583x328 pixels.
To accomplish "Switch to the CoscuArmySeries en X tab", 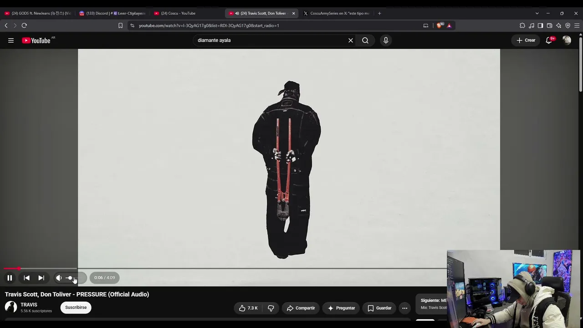I will point(338,13).
